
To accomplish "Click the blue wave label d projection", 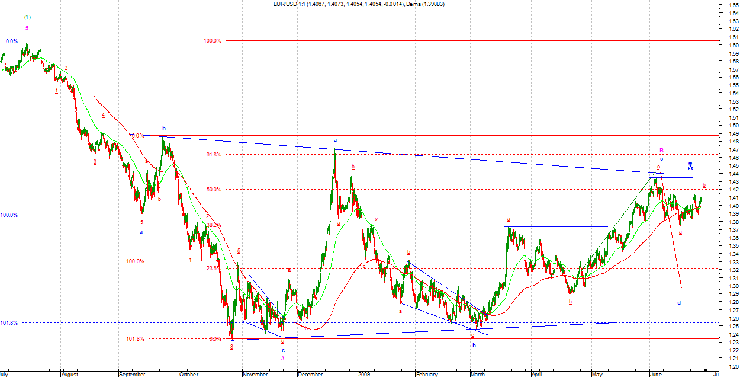I will point(679,303).
